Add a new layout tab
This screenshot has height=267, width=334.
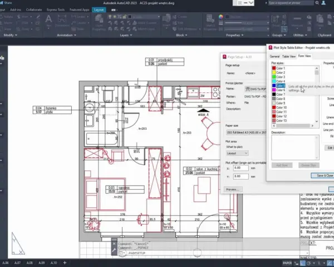pos(65,263)
